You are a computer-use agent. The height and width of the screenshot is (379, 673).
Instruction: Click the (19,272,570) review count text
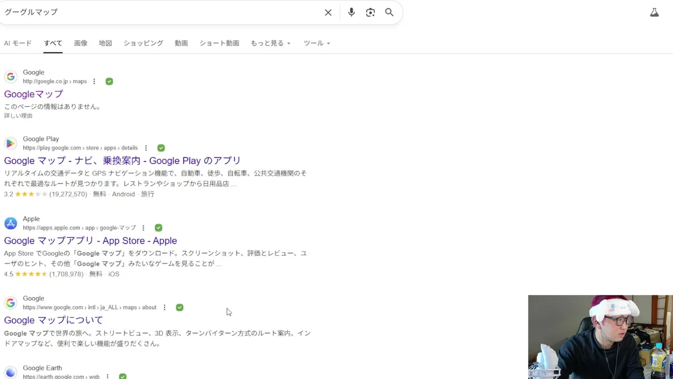click(x=68, y=194)
